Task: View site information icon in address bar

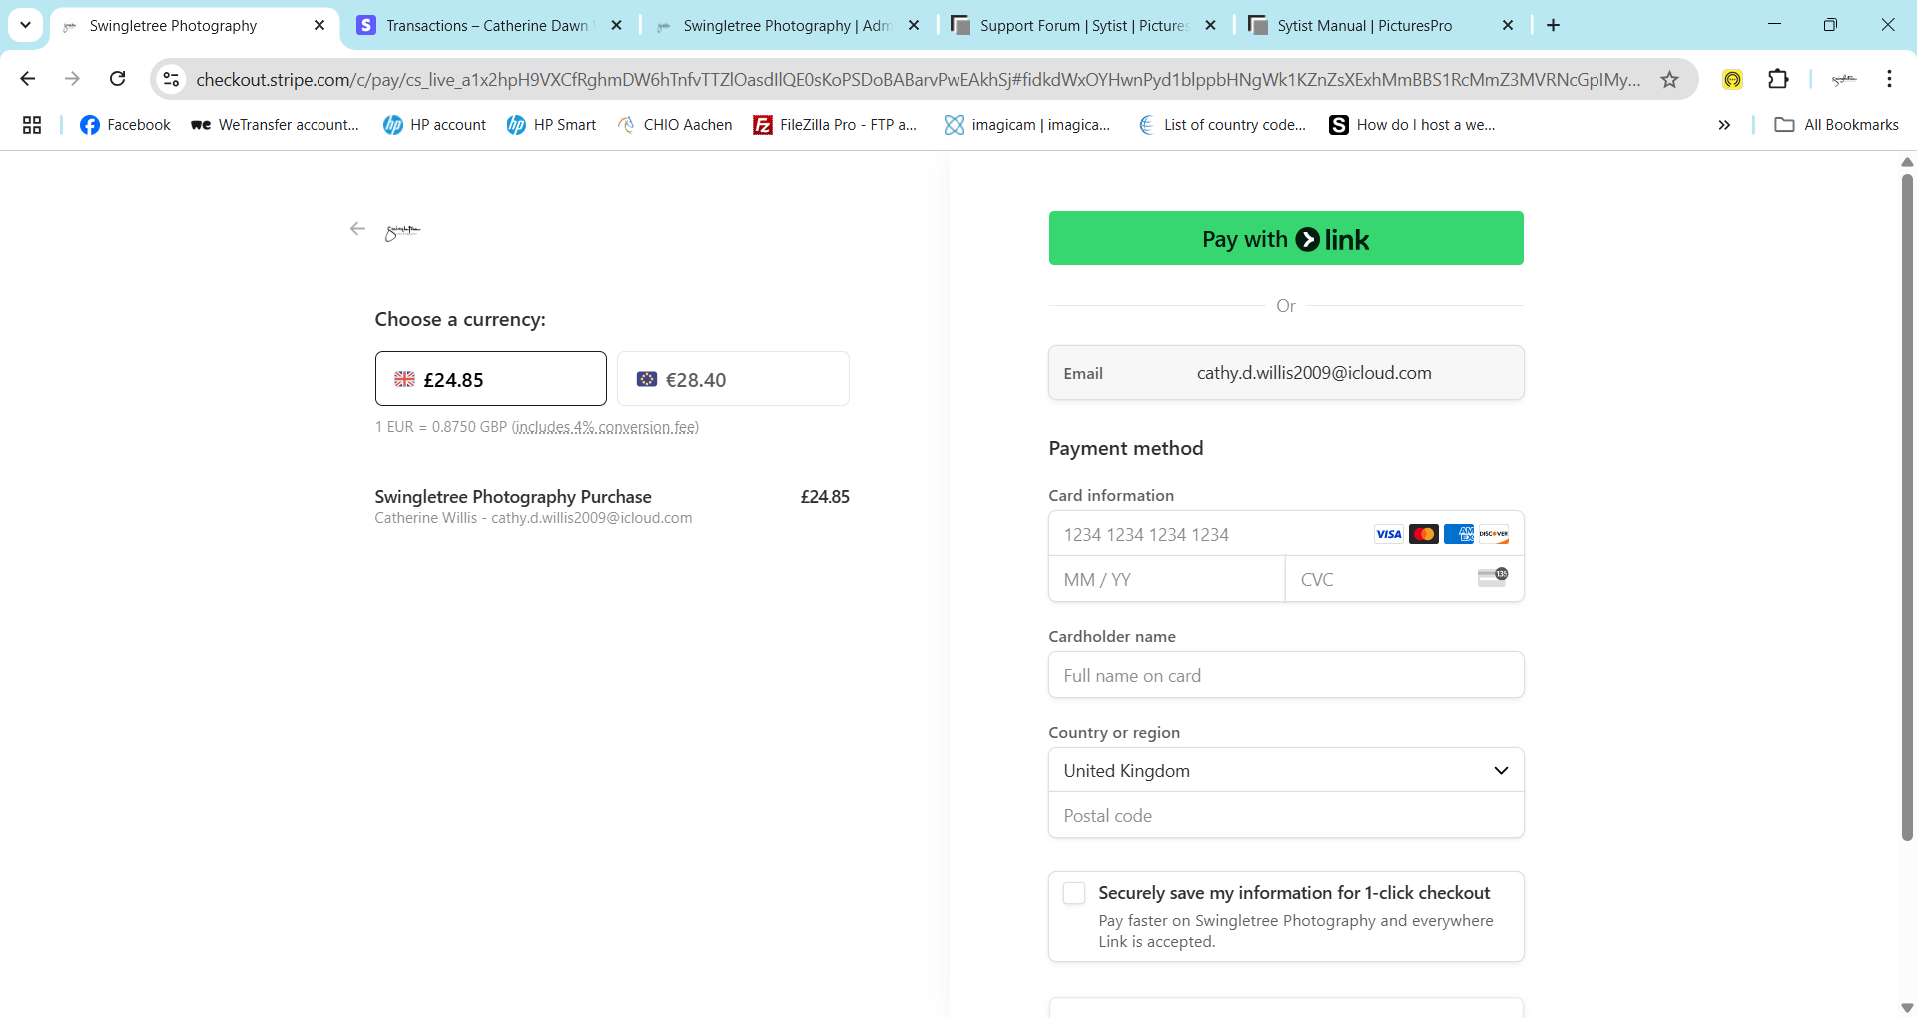Action: point(172,79)
